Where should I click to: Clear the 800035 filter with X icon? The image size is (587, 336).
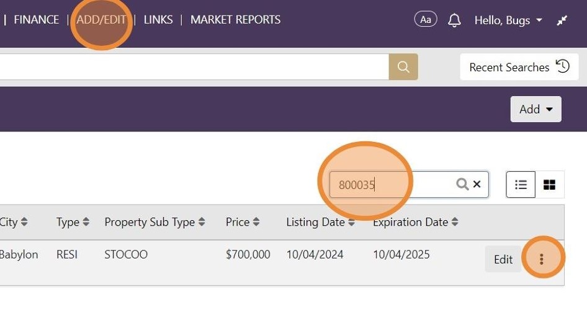tap(477, 184)
